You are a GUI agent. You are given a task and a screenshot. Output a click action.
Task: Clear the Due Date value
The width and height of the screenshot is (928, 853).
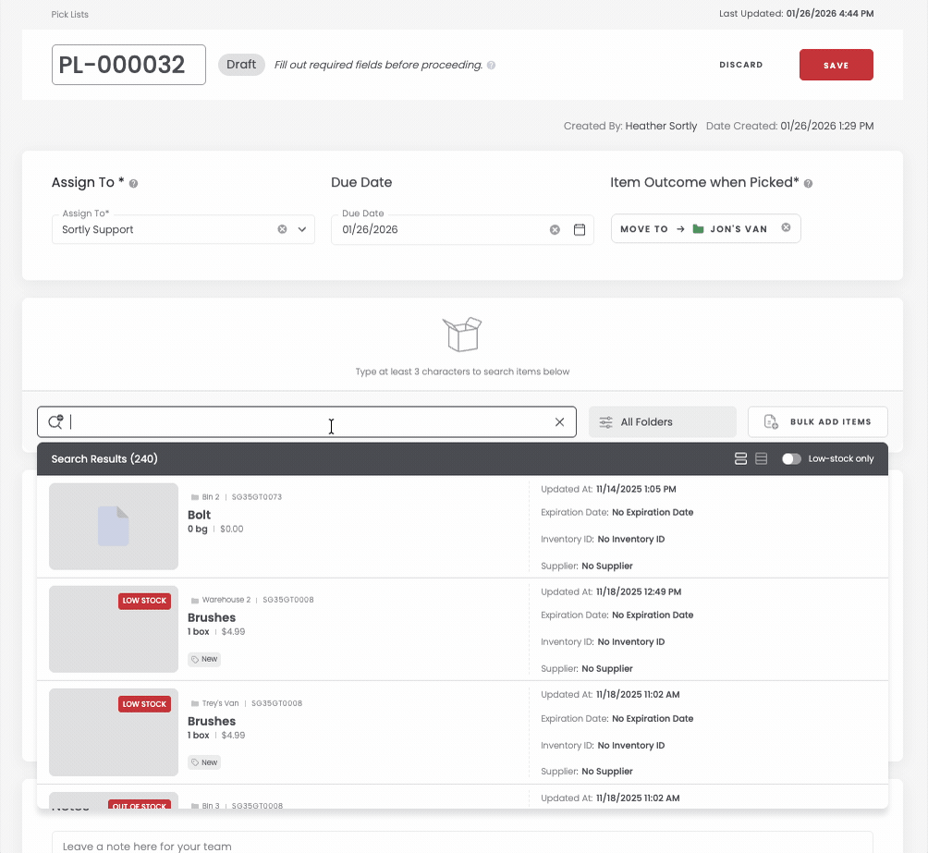pyautogui.click(x=555, y=229)
